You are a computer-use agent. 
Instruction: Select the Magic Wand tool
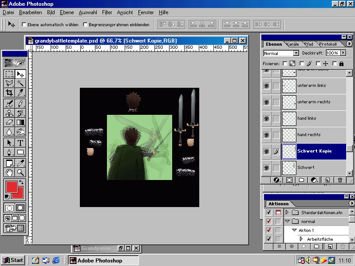(20, 83)
